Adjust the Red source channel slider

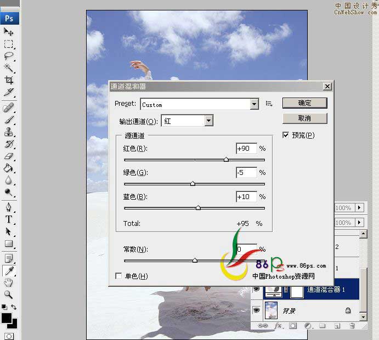[x=226, y=159]
